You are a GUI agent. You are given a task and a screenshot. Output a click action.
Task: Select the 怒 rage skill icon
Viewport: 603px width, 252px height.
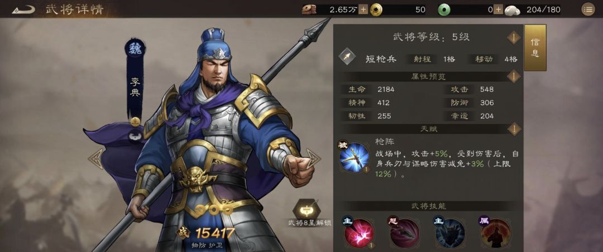tap(404, 233)
